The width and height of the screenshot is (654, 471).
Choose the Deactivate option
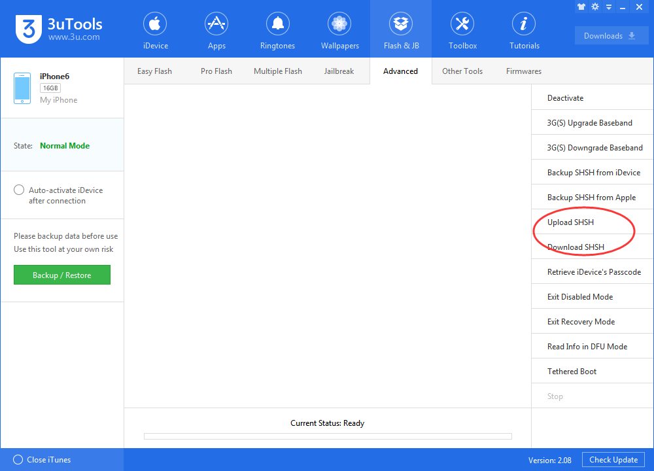[x=593, y=97]
